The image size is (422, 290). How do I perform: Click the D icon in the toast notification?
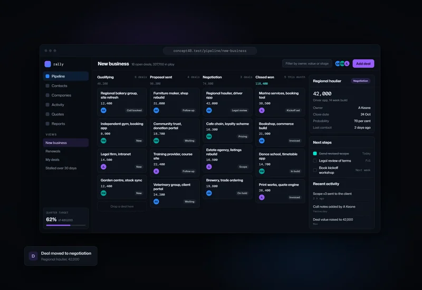click(x=33, y=256)
